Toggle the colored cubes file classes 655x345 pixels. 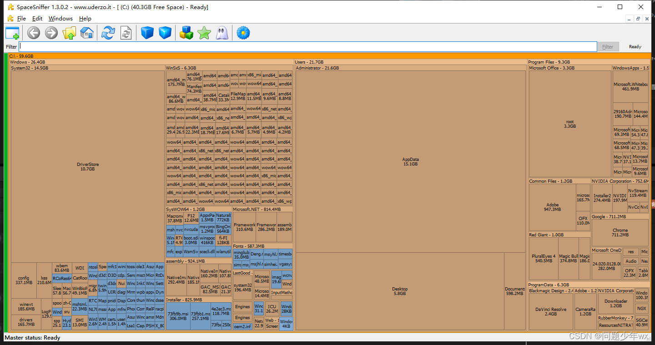(186, 33)
